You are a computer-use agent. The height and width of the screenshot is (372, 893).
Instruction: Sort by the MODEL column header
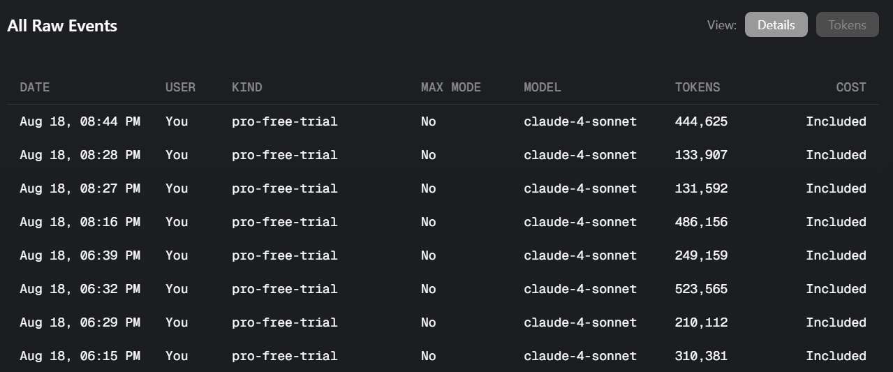543,87
